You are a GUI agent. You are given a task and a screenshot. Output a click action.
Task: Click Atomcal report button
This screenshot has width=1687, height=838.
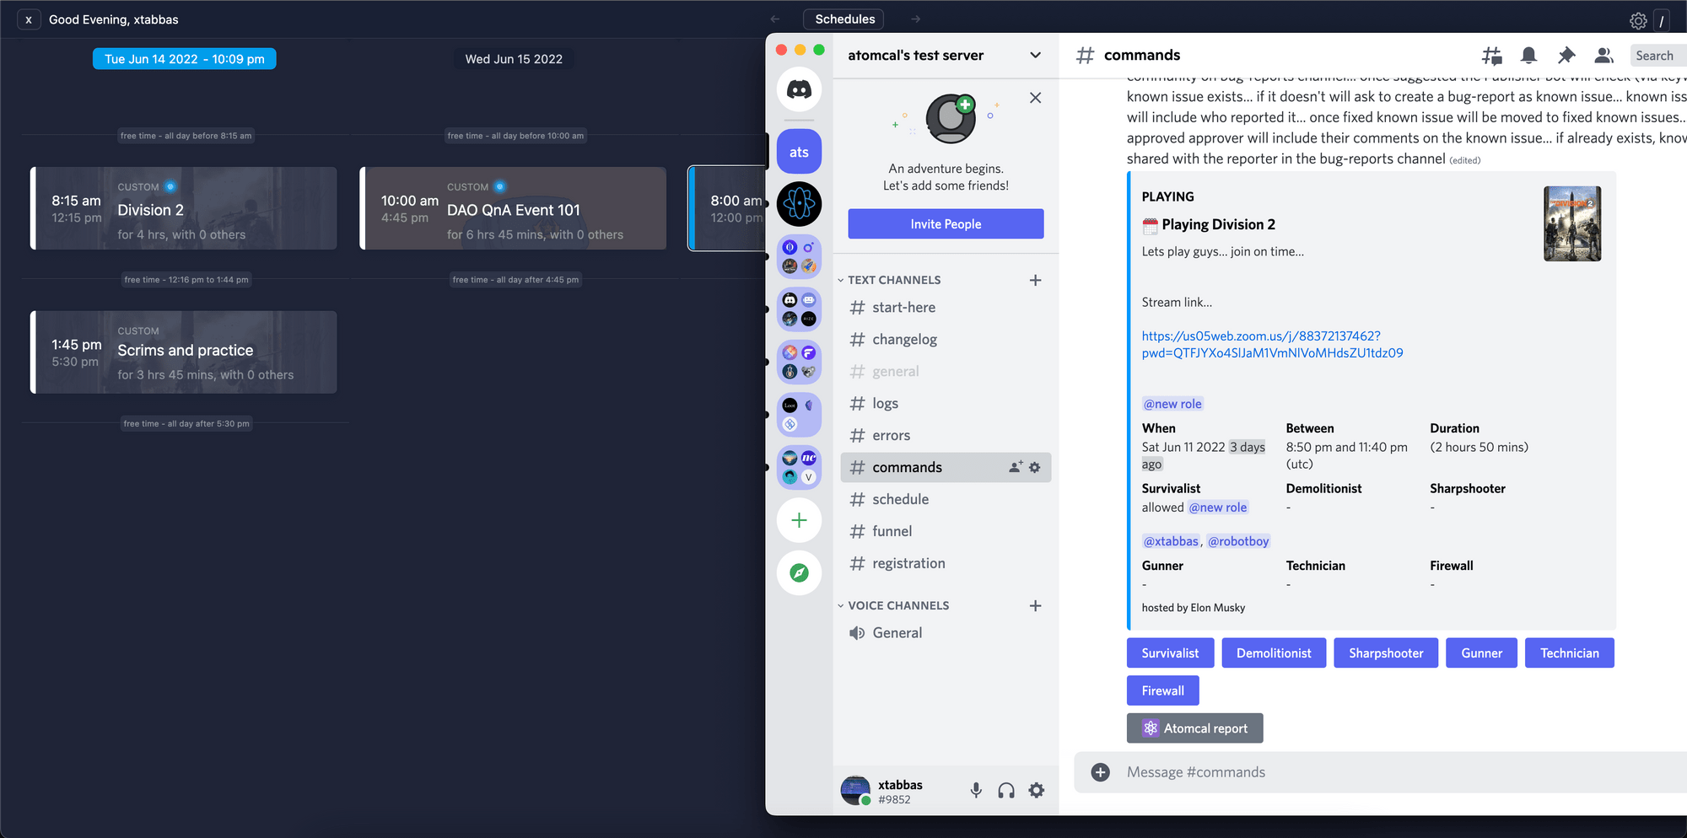point(1194,728)
